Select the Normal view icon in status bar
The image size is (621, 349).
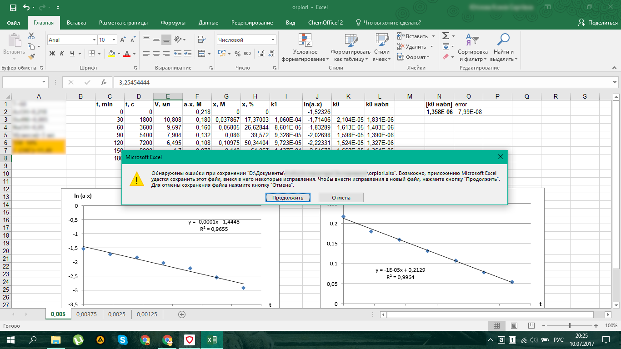click(x=497, y=326)
